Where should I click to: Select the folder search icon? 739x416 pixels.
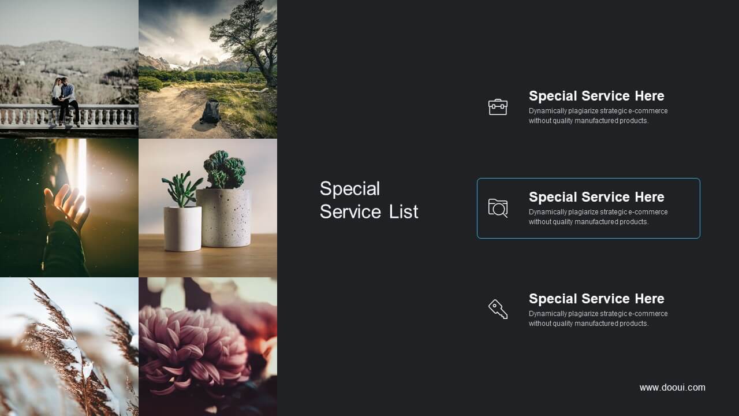click(498, 208)
